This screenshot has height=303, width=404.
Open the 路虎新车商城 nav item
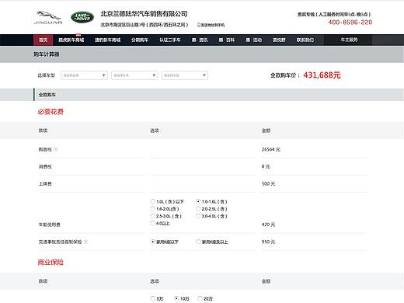(71, 40)
